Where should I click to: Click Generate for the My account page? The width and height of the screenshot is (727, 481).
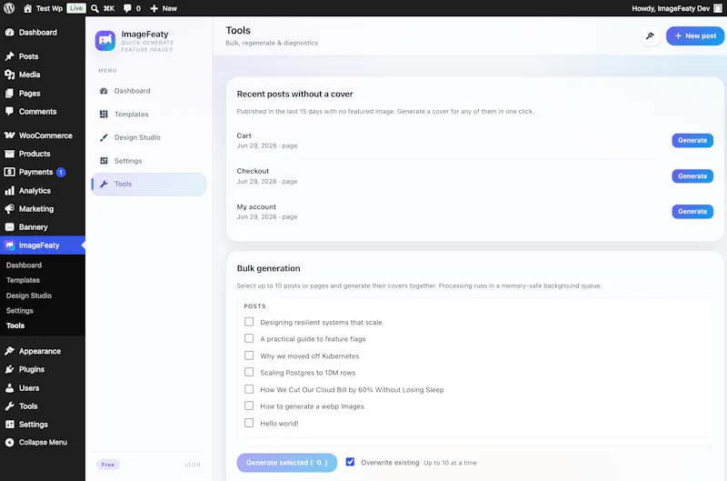692,212
